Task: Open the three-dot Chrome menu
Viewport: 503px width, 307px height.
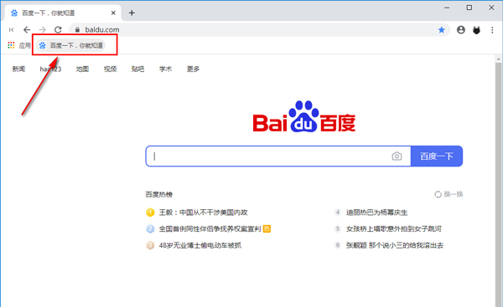Action: coord(492,30)
